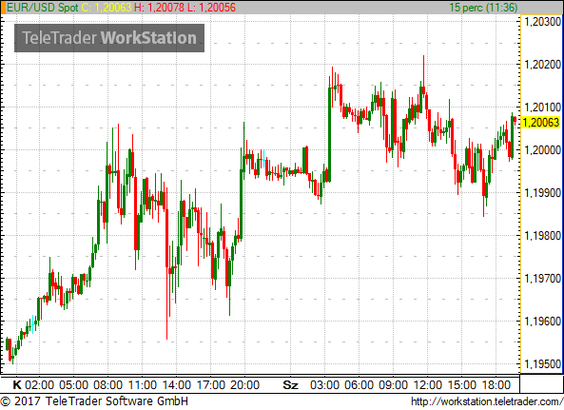Click the 08:00 time axis label
Screen dimensions: 564x410
coord(107,385)
